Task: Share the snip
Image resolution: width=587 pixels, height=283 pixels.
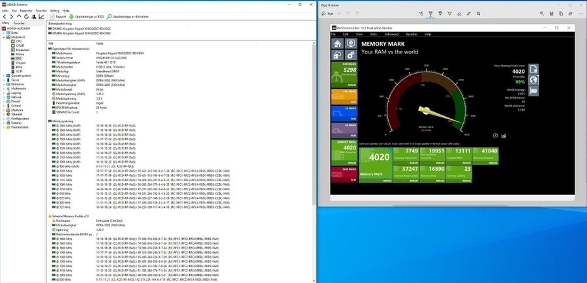Action: click(570, 14)
